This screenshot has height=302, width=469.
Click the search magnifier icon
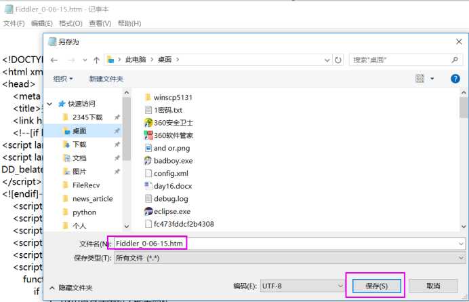pyautogui.click(x=455, y=60)
